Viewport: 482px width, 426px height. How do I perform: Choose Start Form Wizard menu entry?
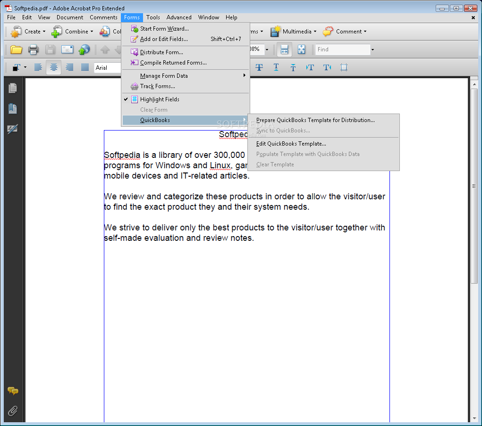(186, 29)
